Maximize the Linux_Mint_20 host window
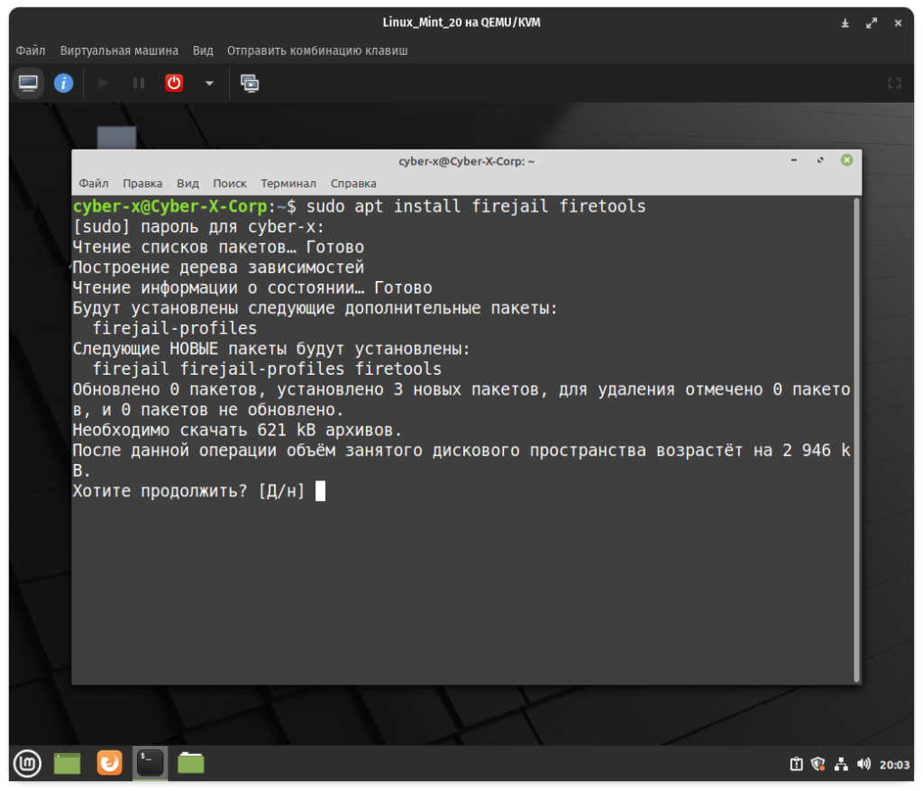 click(872, 23)
